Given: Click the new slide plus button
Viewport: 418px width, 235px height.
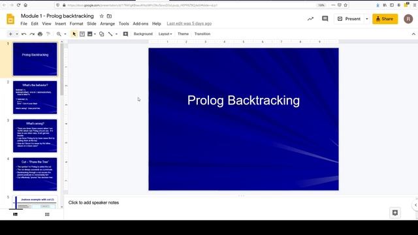Looking at the screenshot, I should click(x=10, y=34).
